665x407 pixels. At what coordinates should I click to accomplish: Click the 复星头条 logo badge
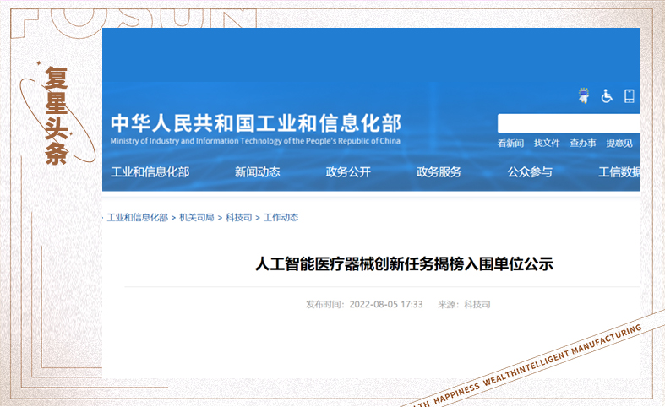coord(57,115)
